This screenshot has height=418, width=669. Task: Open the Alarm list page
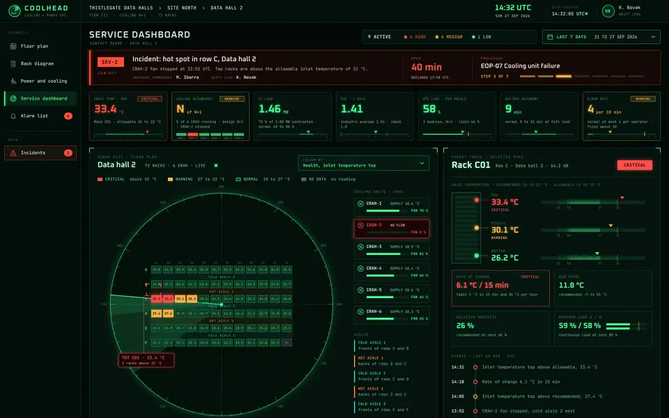click(x=40, y=116)
